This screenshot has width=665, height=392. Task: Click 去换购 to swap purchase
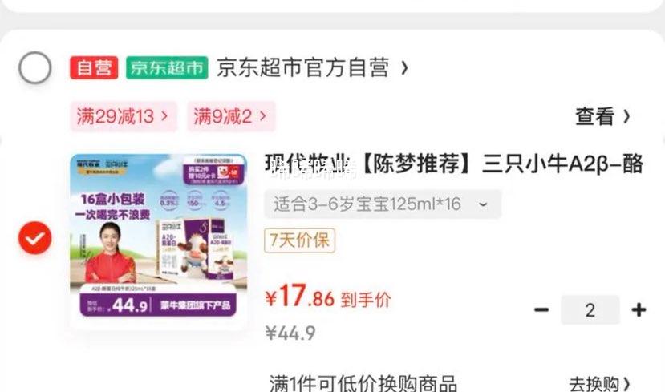click(599, 384)
